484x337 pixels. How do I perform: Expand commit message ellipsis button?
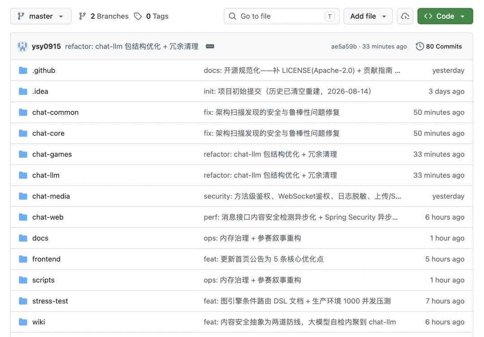coord(210,46)
